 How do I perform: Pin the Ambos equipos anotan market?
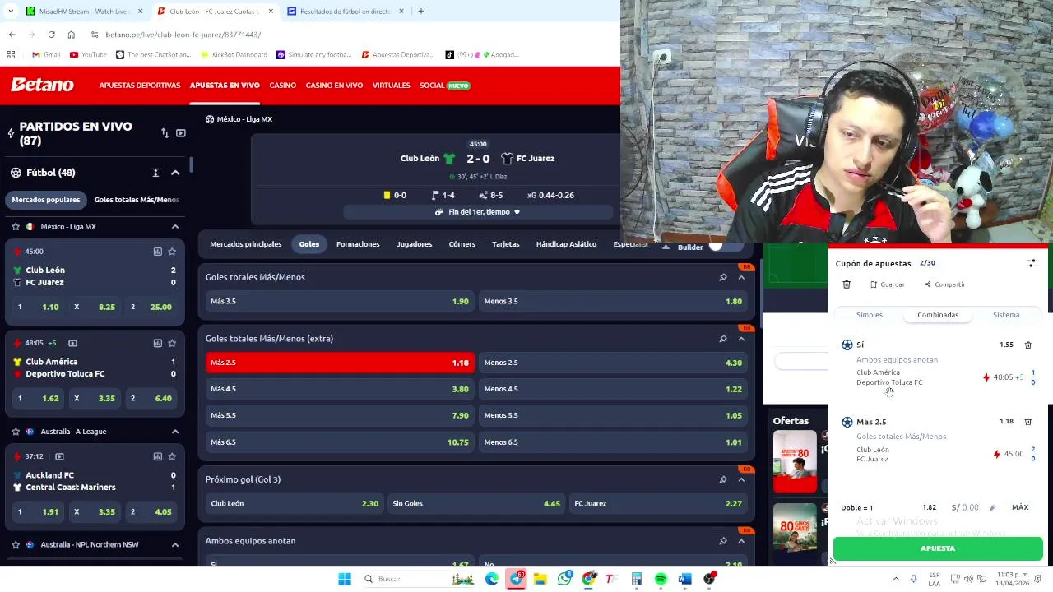pyautogui.click(x=723, y=541)
